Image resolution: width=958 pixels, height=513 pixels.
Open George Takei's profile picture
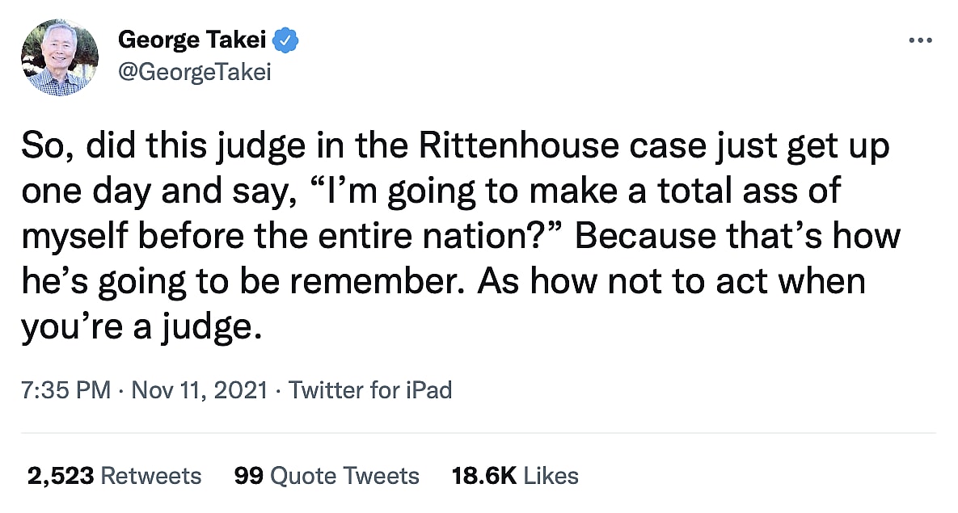(59, 57)
